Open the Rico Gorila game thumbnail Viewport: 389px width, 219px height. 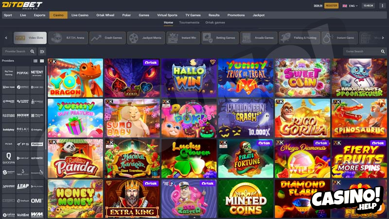(302, 118)
